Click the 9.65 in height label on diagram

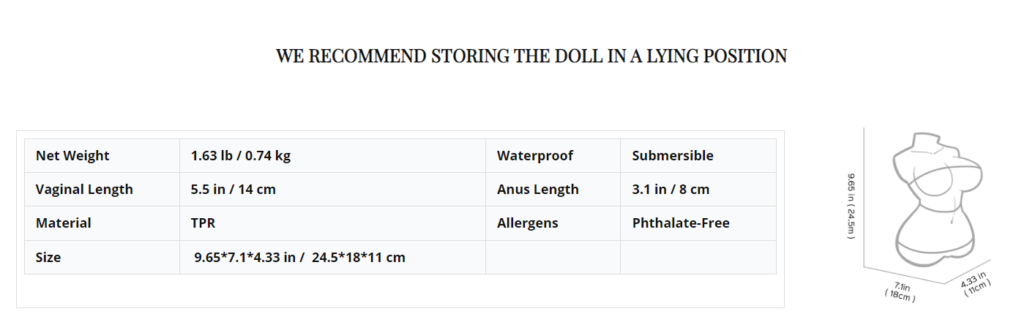pos(852,207)
